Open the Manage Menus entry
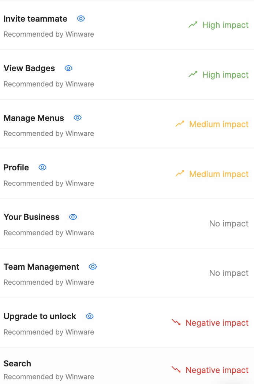 coord(34,118)
